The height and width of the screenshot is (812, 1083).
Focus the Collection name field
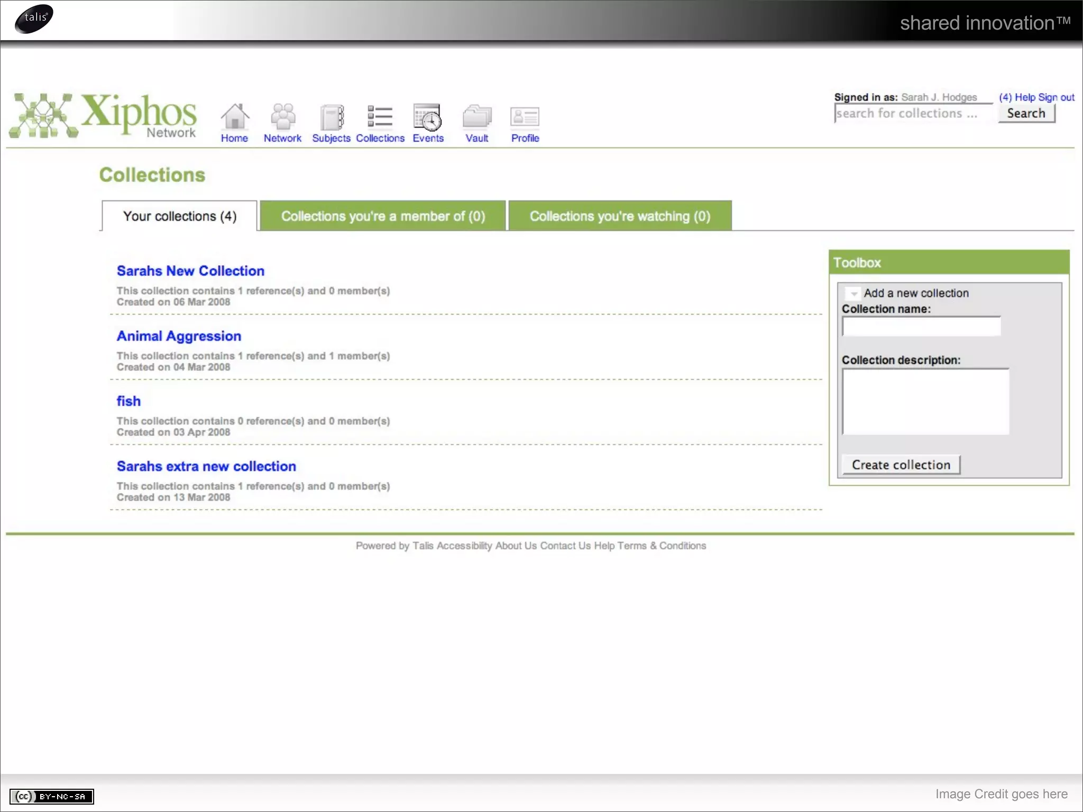921,327
